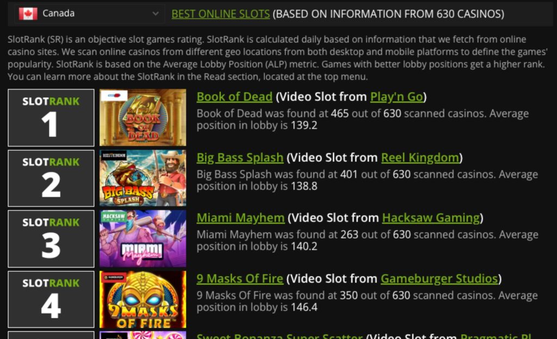The image size is (557, 339).
Task: Click the SlotRank 2 badge
Action: click(x=51, y=178)
